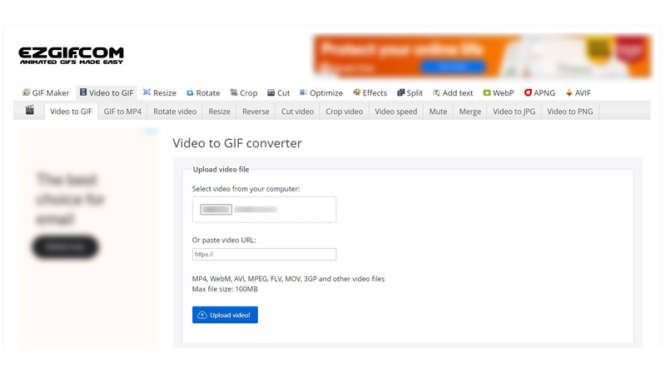Click the GIF Maker icon
This screenshot has height=372, width=666.
[27, 92]
